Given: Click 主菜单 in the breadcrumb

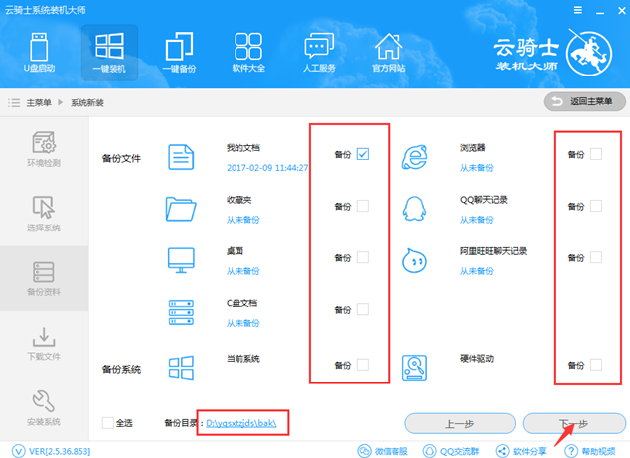Looking at the screenshot, I should click(37, 102).
